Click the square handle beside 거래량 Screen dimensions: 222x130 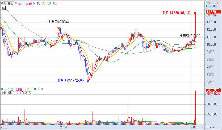[2, 89]
